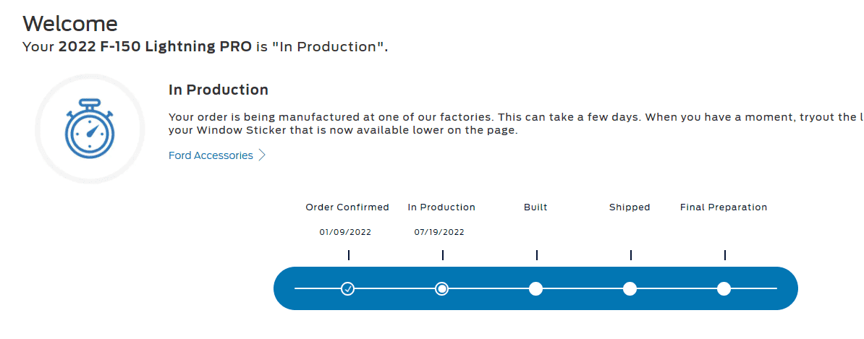The image size is (864, 339).
Task: Click the In Production section heading
Action: point(219,90)
